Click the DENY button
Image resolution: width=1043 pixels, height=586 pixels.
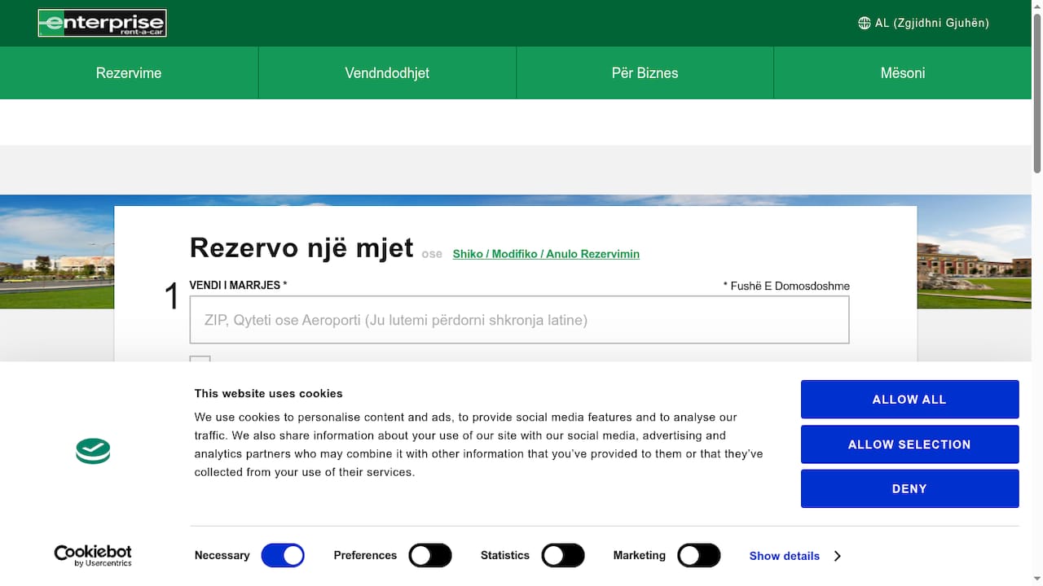click(909, 488)
